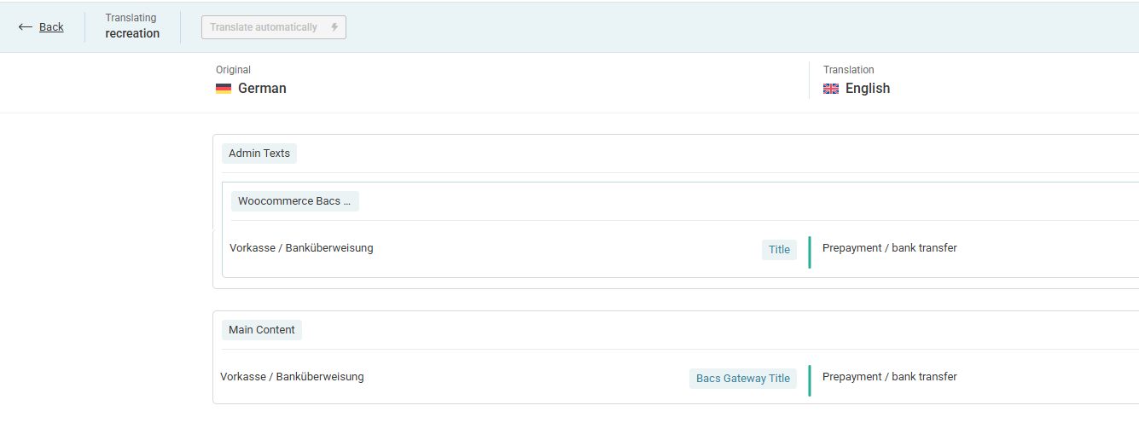Click the Translate automatically button label

(264, 27)
